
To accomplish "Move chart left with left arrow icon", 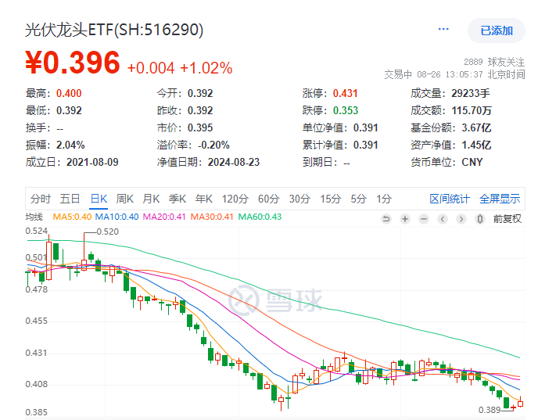I will (x=443, y=219).
